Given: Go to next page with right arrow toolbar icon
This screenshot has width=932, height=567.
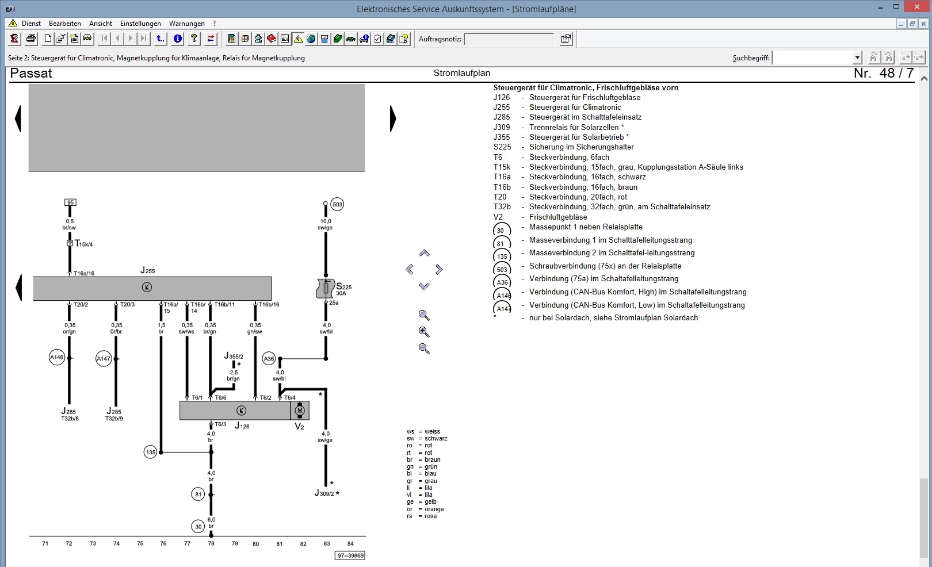Looking at the screenshot, I should tap(131, 39).
